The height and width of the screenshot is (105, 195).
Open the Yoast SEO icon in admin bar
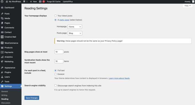pyautogui.click(x=40, y=1)
